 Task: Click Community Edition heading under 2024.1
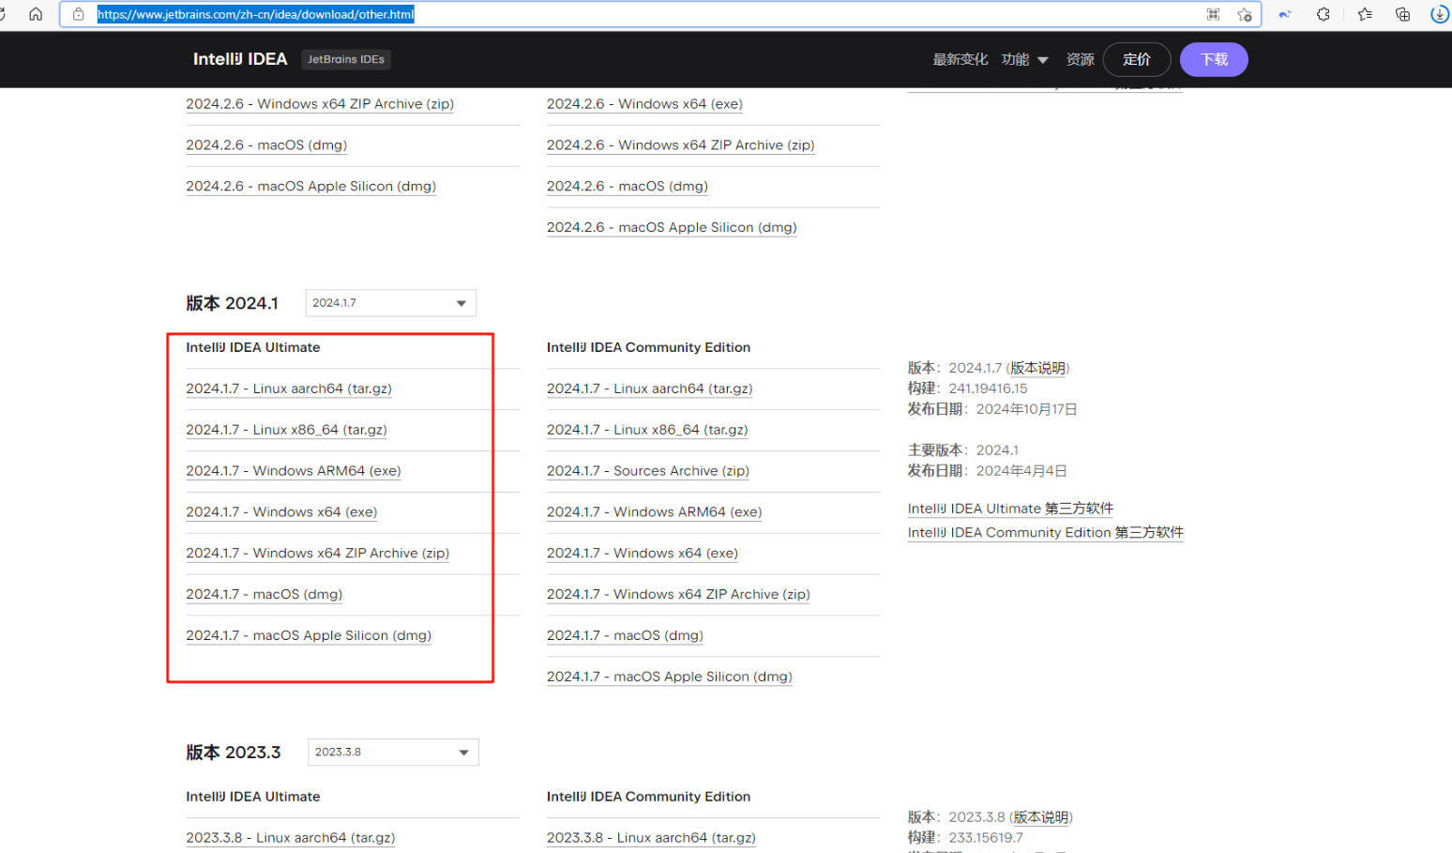pos(649,347)
